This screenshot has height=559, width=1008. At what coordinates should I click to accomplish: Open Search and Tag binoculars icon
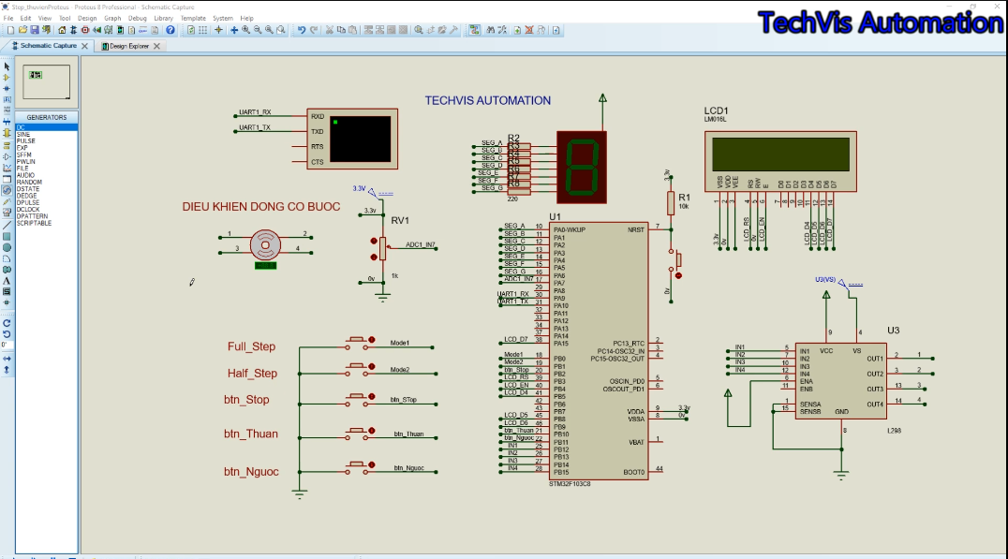tap(491, 30)
